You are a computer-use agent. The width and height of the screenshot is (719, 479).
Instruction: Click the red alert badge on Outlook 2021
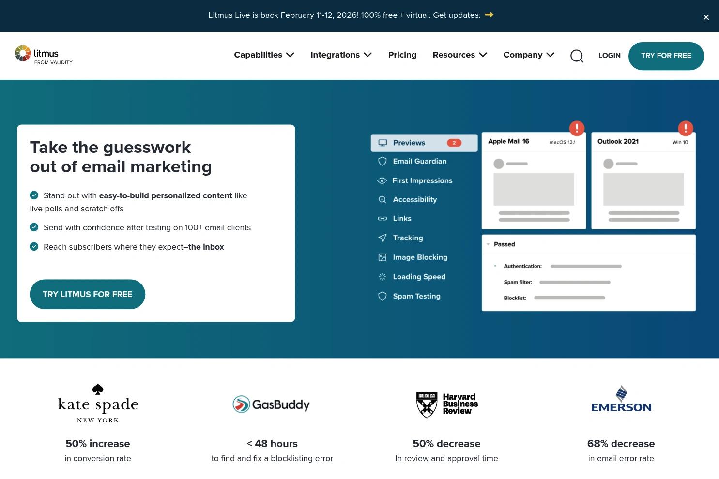point(686,128)
